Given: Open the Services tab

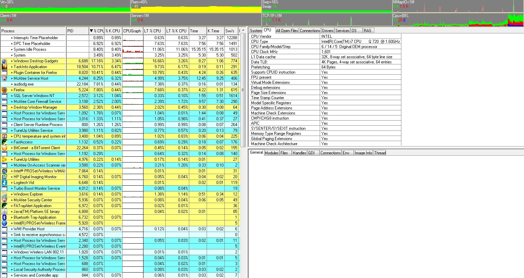Looking at the screenshot, I should (x=342, y=31).
